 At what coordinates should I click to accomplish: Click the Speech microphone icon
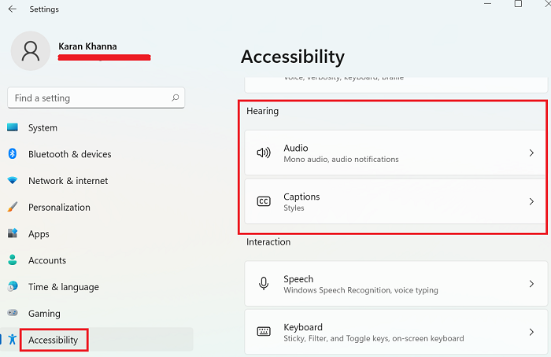coord(264,284)
